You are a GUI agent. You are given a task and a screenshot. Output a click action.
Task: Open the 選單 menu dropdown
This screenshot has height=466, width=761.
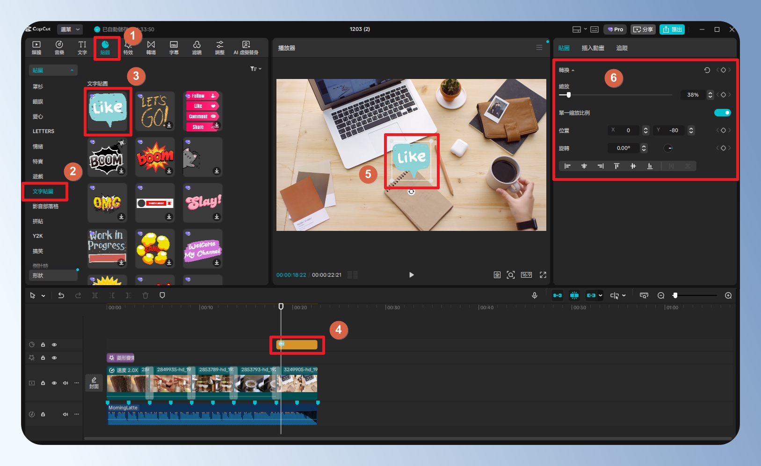pos(70,29)
